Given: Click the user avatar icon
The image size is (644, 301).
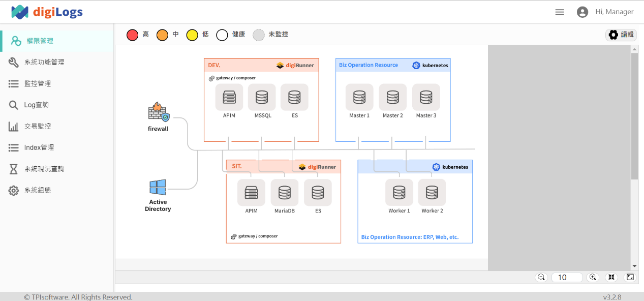Looking at the screenshot, I should [x=582, y=12].
